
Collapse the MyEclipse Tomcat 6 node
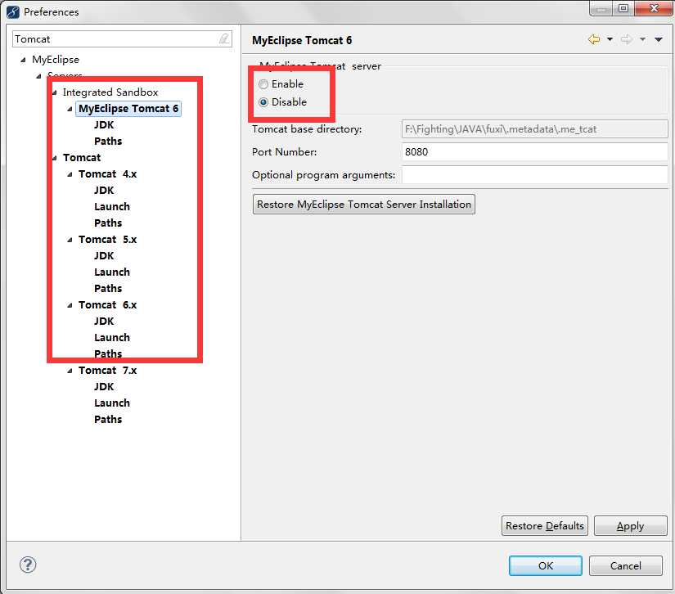click(70, 109)
